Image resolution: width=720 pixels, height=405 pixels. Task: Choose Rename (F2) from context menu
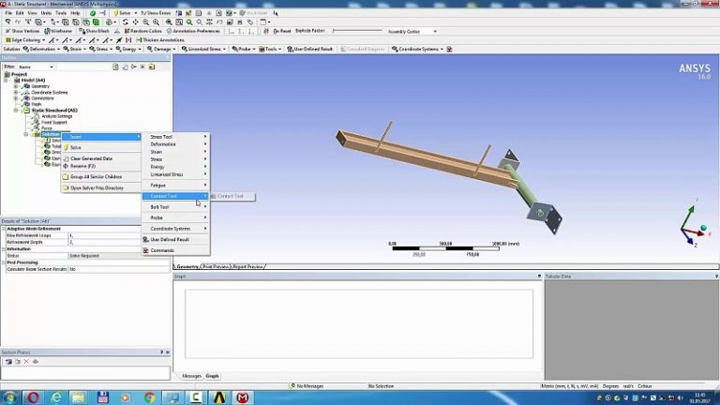coord(101,166)
